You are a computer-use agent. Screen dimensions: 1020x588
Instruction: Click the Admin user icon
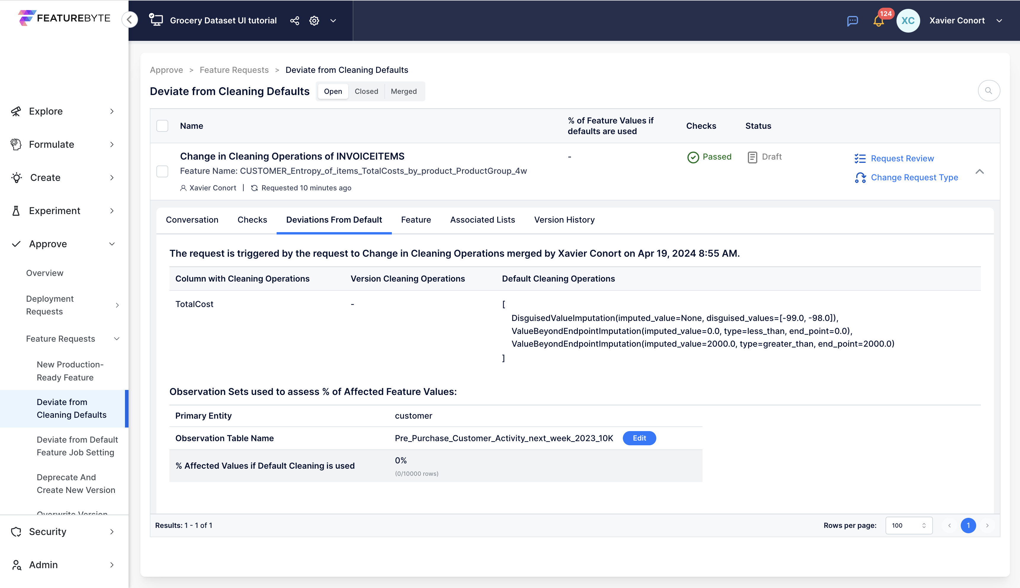click(x=16, y=565)
